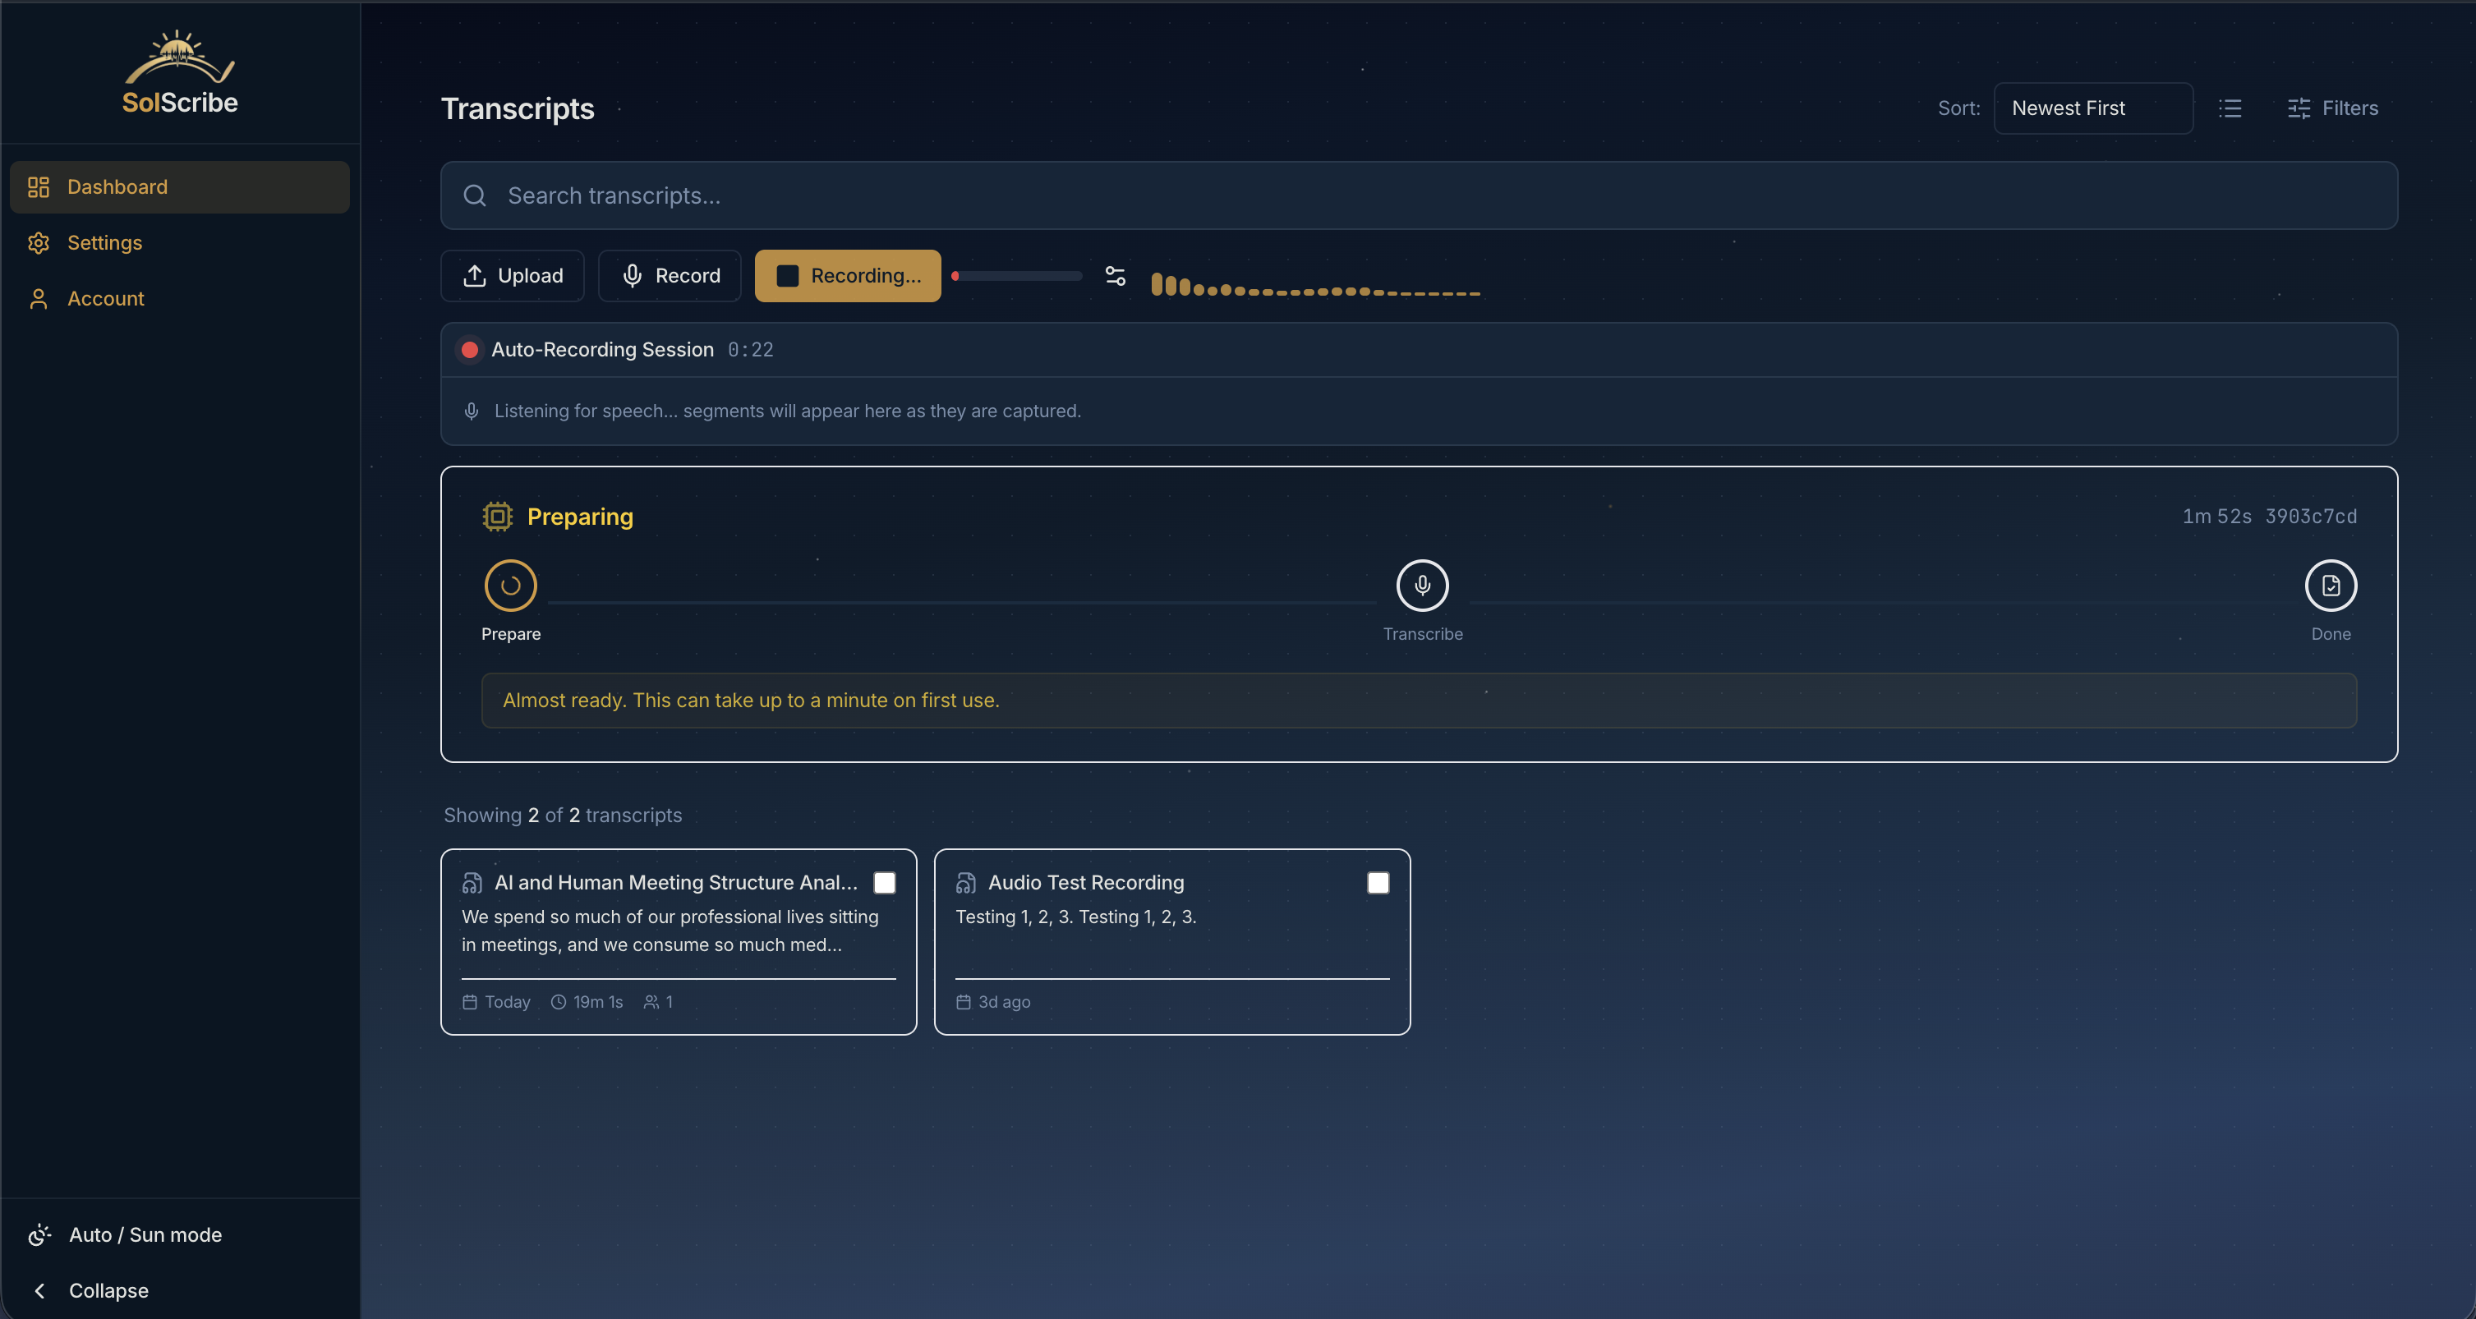This screenshot has width=2476, height=1319.
Task: Stop the Recording in progress
Action: coord(847,276)
